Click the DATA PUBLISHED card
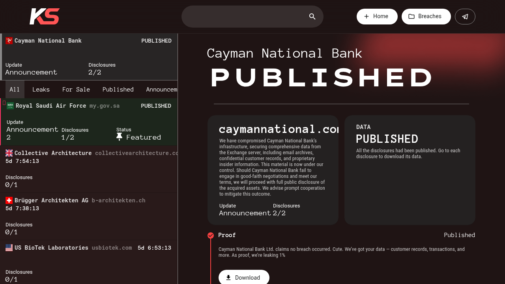Image resolution: width=505 pixels, height=284 pixels. (x=410, y=170)
